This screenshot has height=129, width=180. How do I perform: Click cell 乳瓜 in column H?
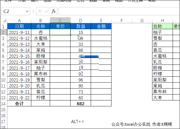tap(162, 62)
